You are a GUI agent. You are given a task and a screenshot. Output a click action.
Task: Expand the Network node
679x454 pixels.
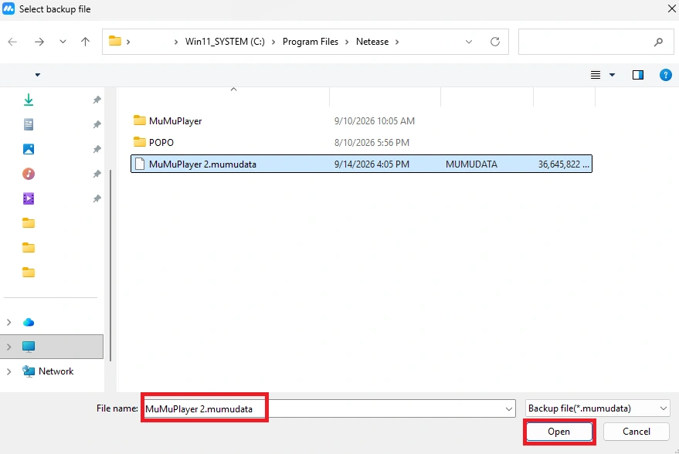pyautogui.click(x=8, y=371)
